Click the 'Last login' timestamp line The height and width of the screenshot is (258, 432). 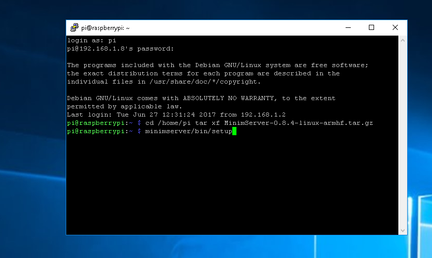coord(176,115)
